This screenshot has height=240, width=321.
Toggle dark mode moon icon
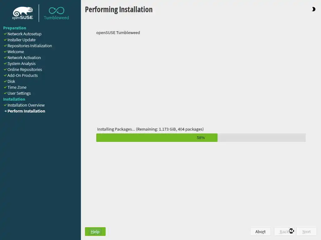coord(313,9)
